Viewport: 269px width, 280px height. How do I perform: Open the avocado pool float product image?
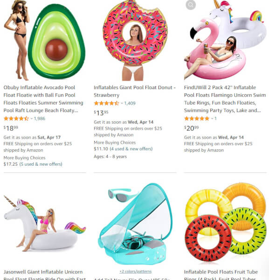point(45,40)
